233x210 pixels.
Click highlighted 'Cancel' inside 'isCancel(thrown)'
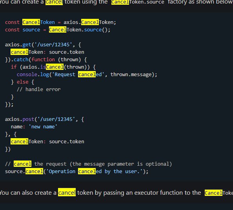click(55, 67)
